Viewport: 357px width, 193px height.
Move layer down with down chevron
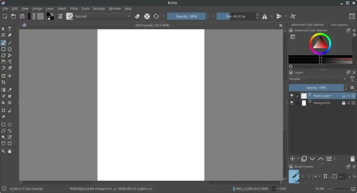coord(312,159)
